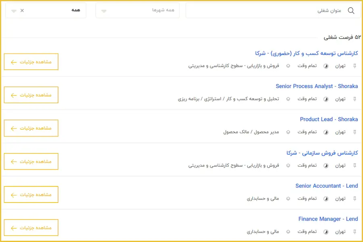The image size is (363, 242).
Task: Open the Product Lead - Shoraka job
Action: click(x=329, y=119)
